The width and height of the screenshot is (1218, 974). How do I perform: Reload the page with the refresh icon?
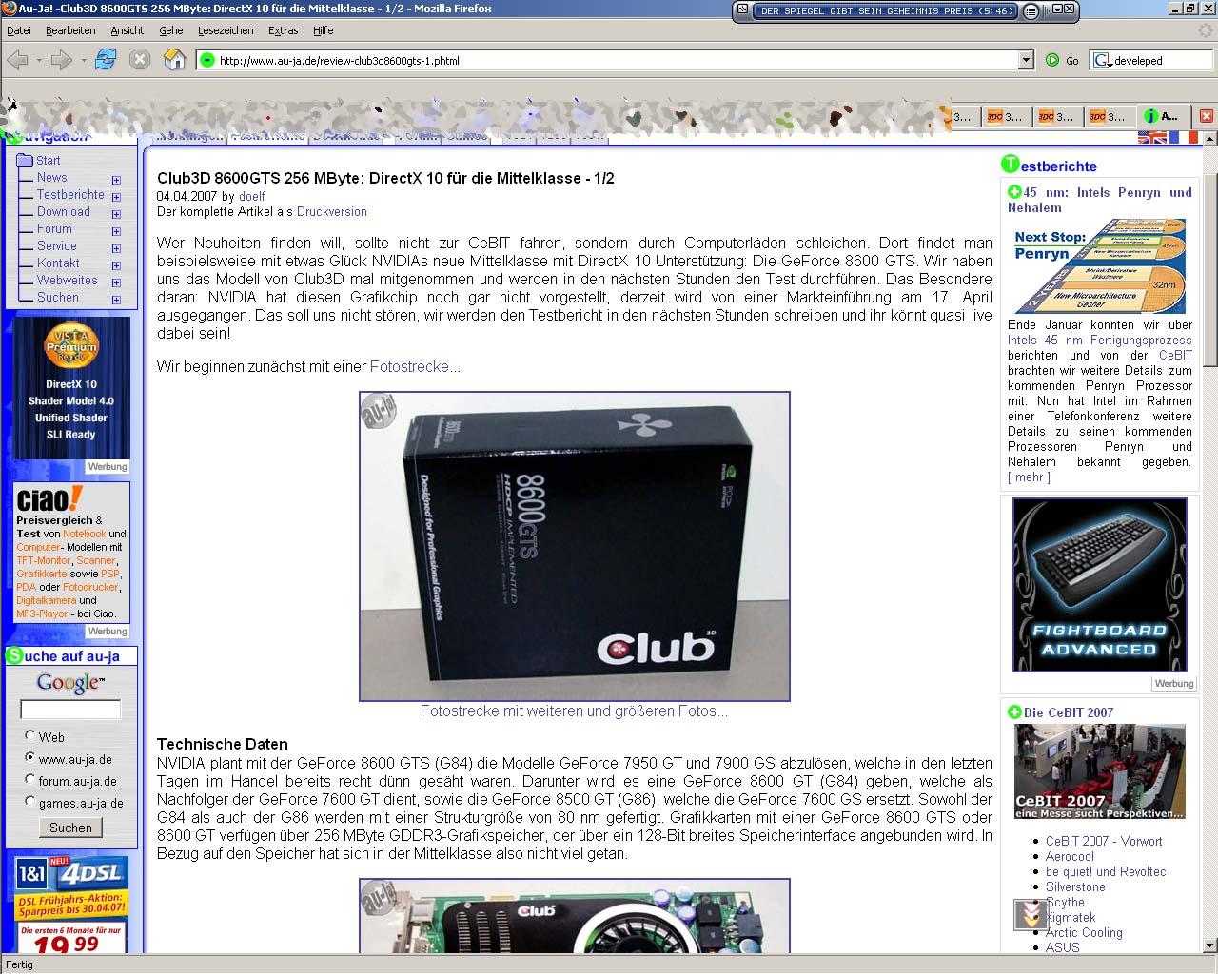tap(105, 60)
